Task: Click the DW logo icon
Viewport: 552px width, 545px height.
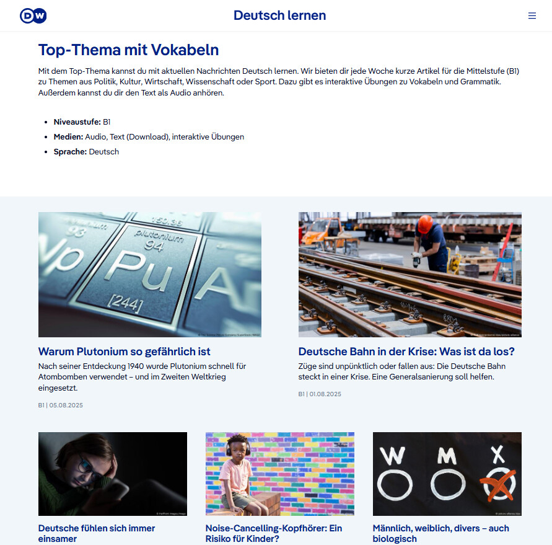Action: tap(33, 16)
